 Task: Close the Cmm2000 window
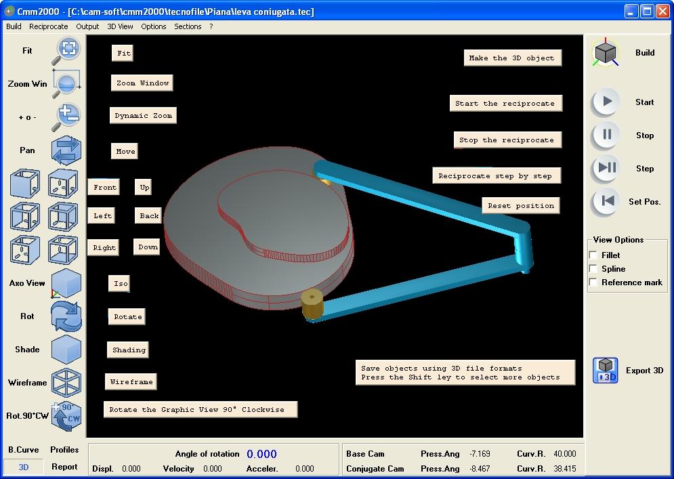[x=663, y=12]
